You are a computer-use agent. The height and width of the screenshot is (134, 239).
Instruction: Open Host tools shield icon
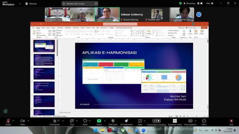point(113,121)
